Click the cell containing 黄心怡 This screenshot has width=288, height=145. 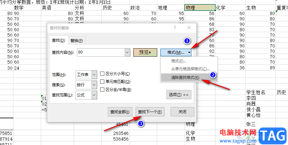[261, 115]
